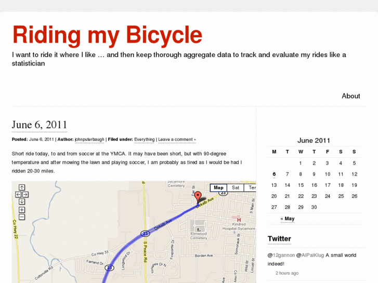Open the Everything category link
The height and width of the screenshot is (283, 378).
pos(144,140)
